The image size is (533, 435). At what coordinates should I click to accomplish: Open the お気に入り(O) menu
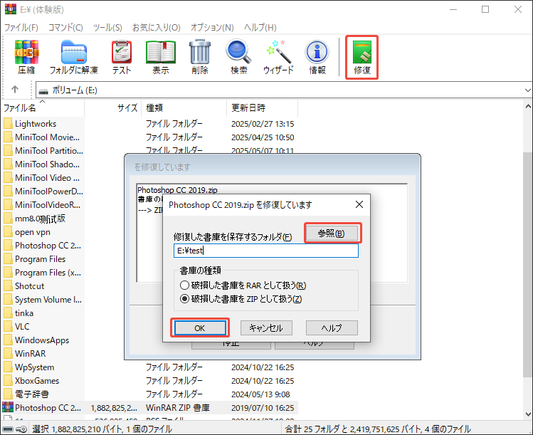tap(157, 28)
